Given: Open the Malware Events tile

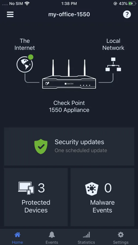Looking at the screenshot, I should [x=102, y=197].
